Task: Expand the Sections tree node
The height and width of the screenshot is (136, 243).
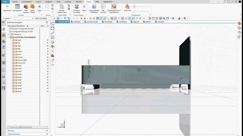Action: pos(8,34)
